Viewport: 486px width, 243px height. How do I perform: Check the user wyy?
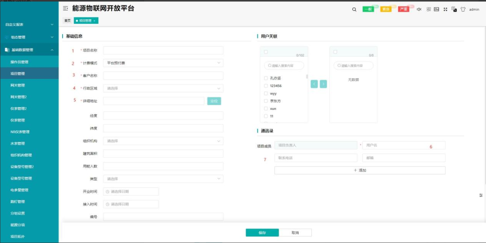point(266,93)
